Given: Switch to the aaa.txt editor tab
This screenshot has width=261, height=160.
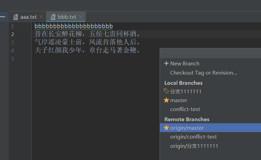Looking at the screenshot, I should pyautogui.click(x=28, y=17).
